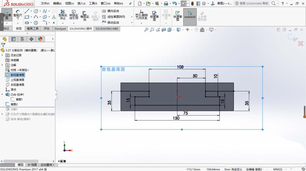Click the Exit Sketch (退出草图) button
This screenshot has height=171, width=306.
[7, 15]
